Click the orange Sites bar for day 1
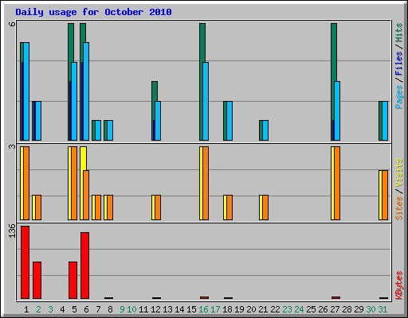Screen dimensions: 408x318 tap(26, 183)
